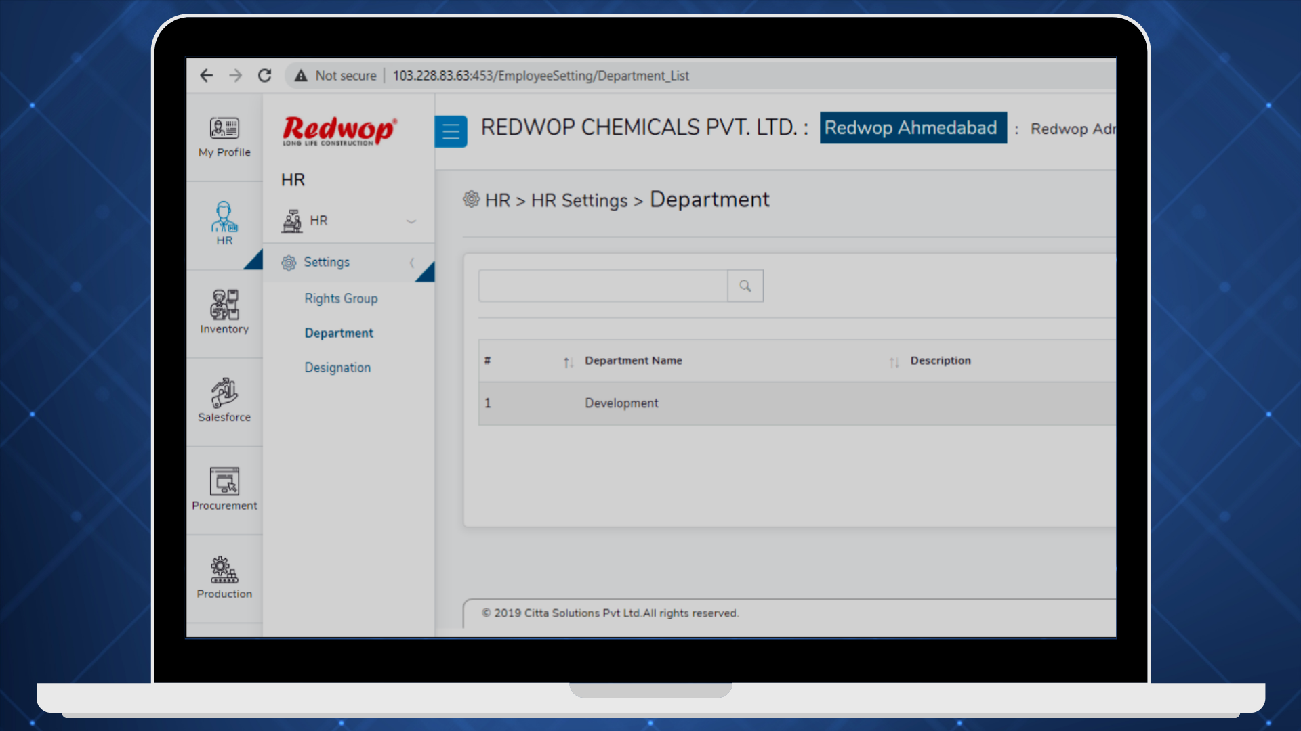The image size is (1301, 731).
Task: Click the HR menu item with desk icon
Action: point(348,221)
